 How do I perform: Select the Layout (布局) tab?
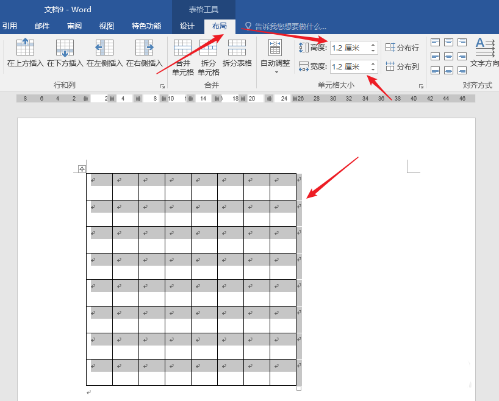220,26
